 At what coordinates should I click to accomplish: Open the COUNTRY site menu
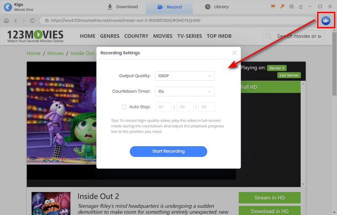click(136, 36)
